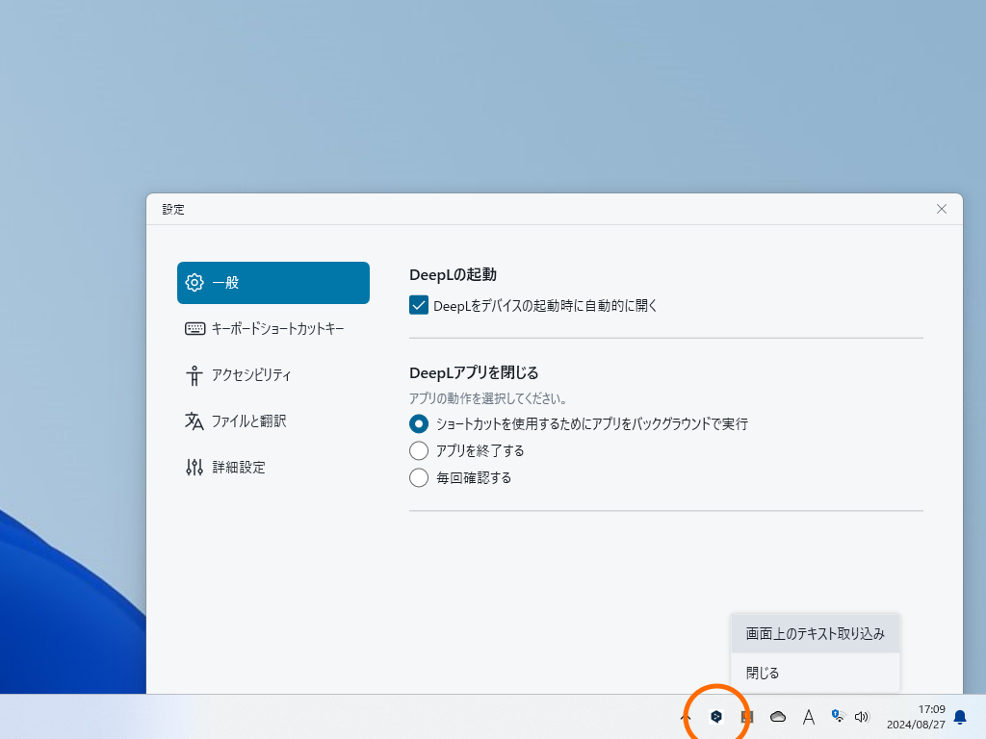
Task: Click the IME input indicator showing A
Action: tap(809, 717)
